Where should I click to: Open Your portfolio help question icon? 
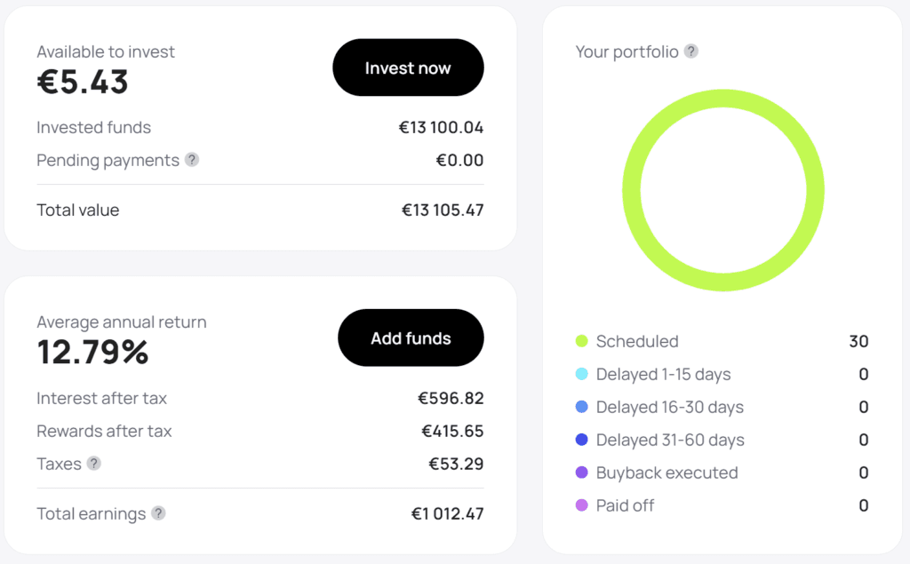tap(690, 51)
